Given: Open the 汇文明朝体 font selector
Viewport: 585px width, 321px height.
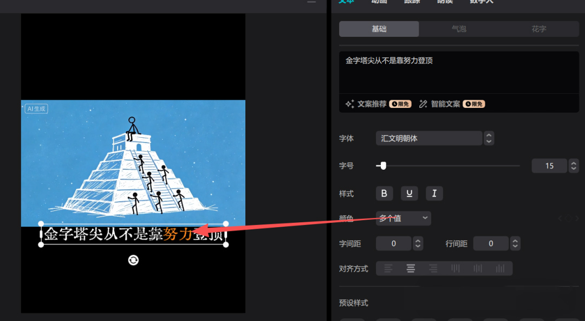Looking at the screenshot, I should coord(429,138).
